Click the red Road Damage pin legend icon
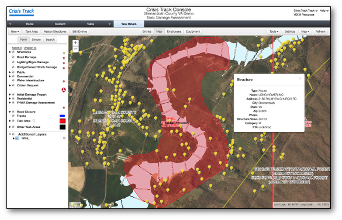This screenshot has width=342, height=220. [x=64, y=58]
